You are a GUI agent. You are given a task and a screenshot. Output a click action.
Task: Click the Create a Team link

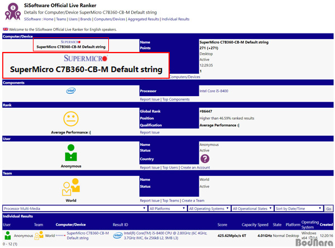point(193,201)
